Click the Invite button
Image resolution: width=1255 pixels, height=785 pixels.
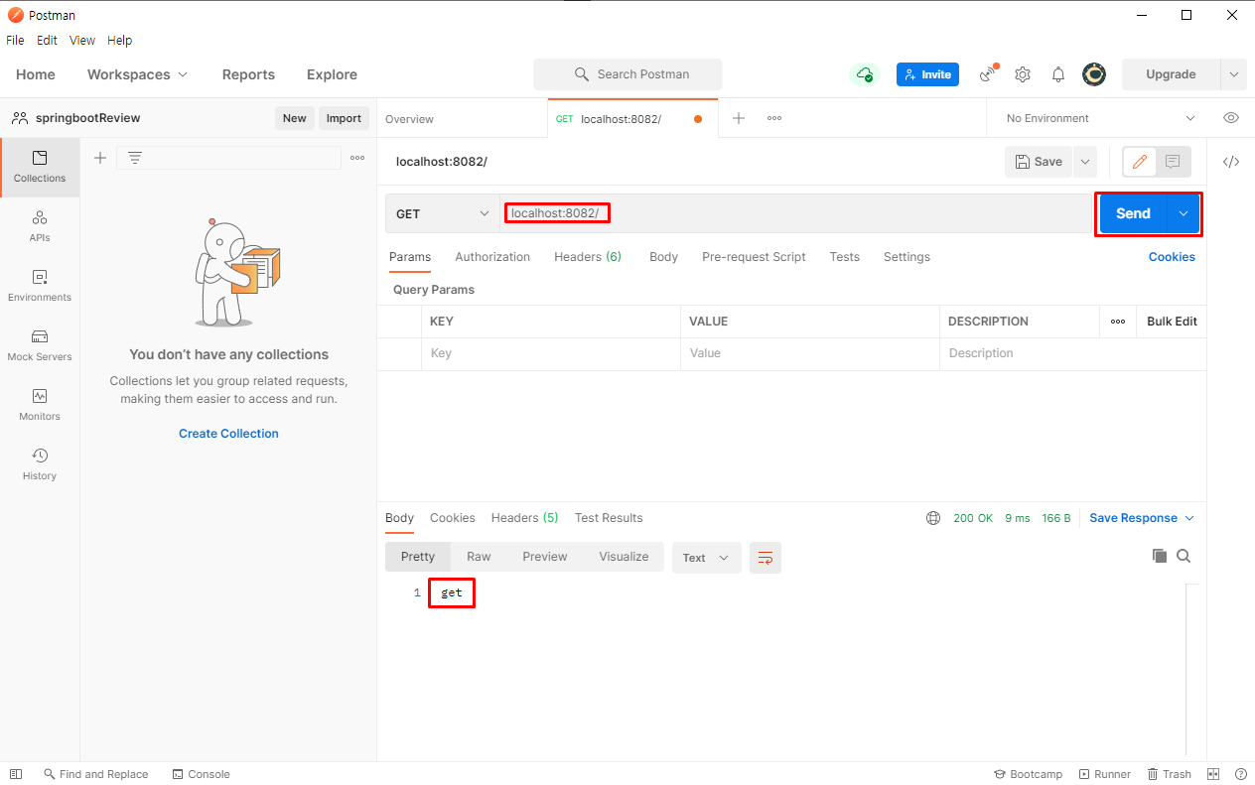tap(927, 74)
